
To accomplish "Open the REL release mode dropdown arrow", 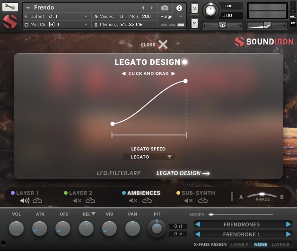I will [x=93, y=214].
